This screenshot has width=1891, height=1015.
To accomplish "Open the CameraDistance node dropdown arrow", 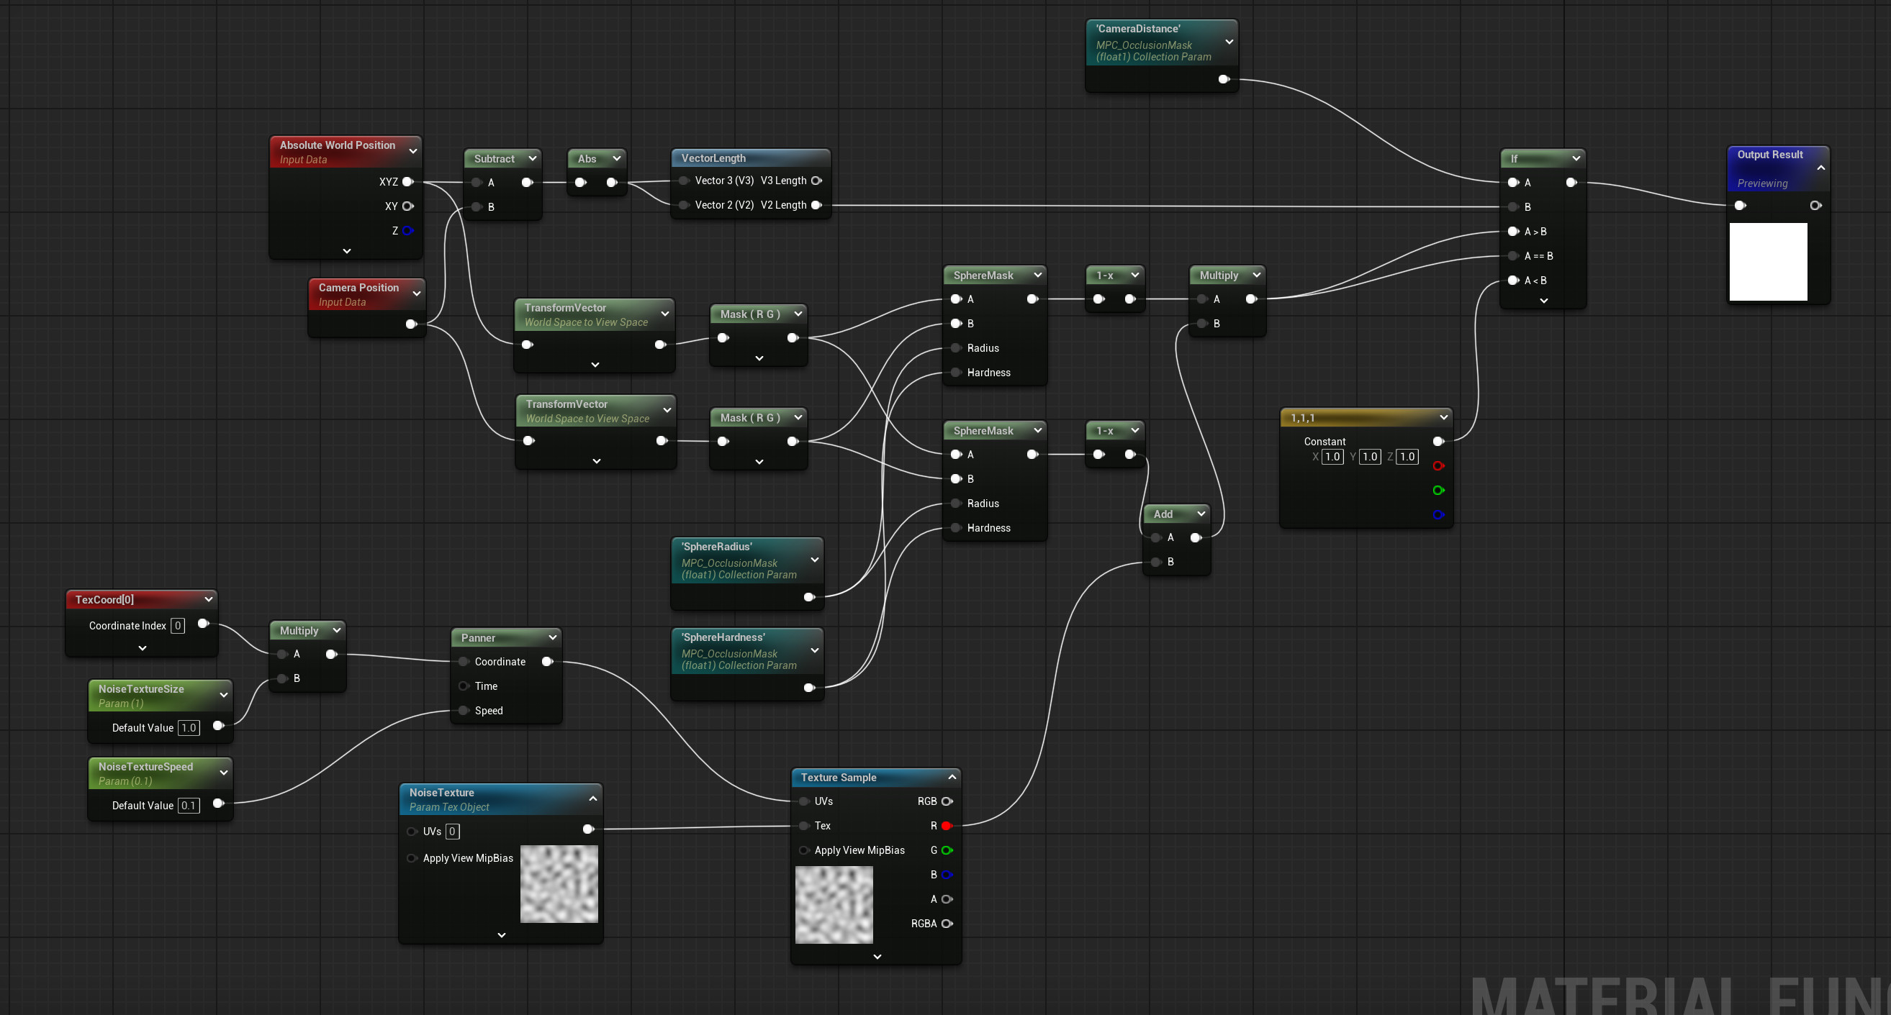I will 1229,42.
